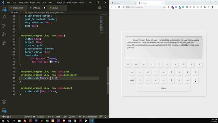The height and width of the screenshot is (123, 218).
Task: Open Chrome extensions puzzle icon
Action: (x=205, y=7)
